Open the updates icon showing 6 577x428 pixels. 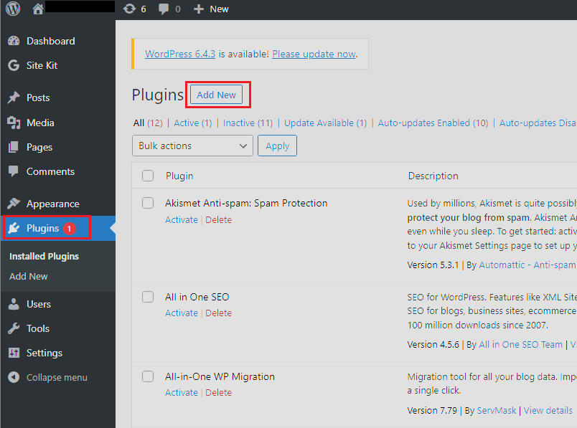point(129,9)
